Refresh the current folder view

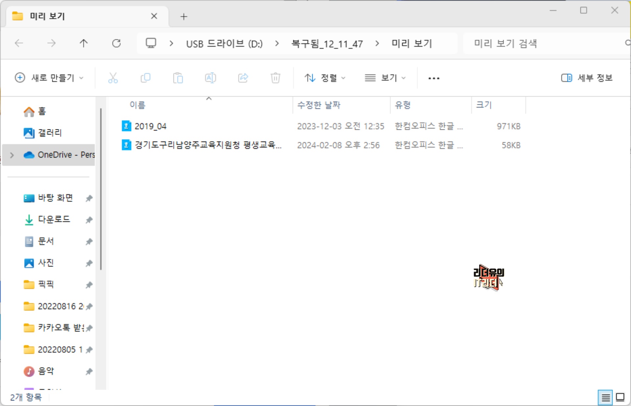116,43
